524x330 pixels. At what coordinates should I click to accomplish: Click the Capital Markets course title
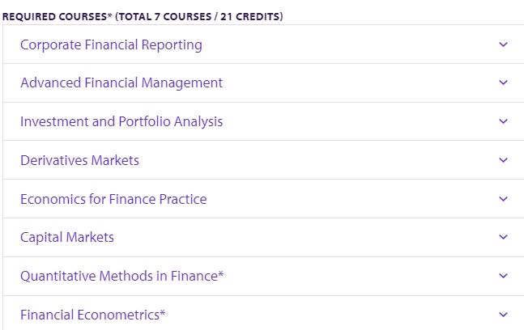[x=67, y=237]
